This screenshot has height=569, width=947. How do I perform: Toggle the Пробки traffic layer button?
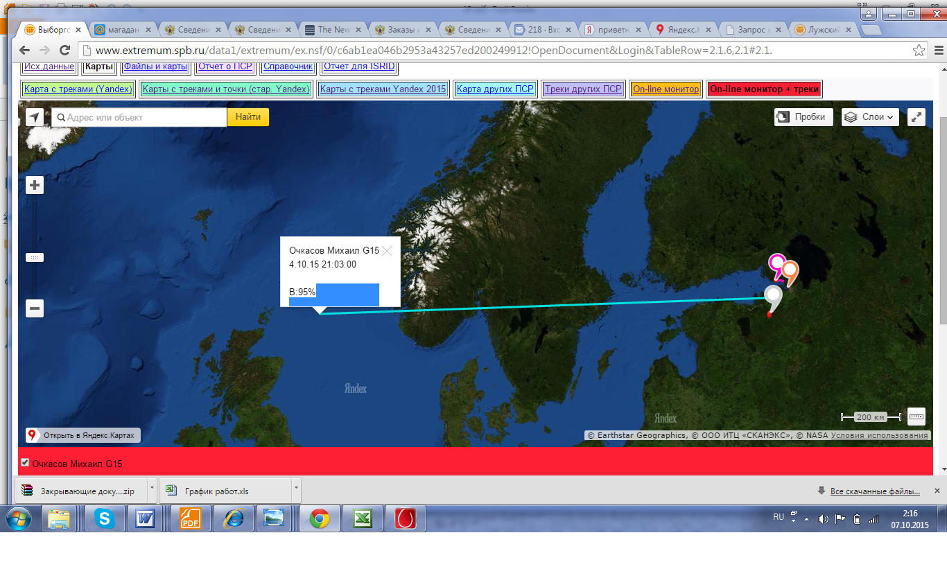pyautogui.click(x=803, y=117)
